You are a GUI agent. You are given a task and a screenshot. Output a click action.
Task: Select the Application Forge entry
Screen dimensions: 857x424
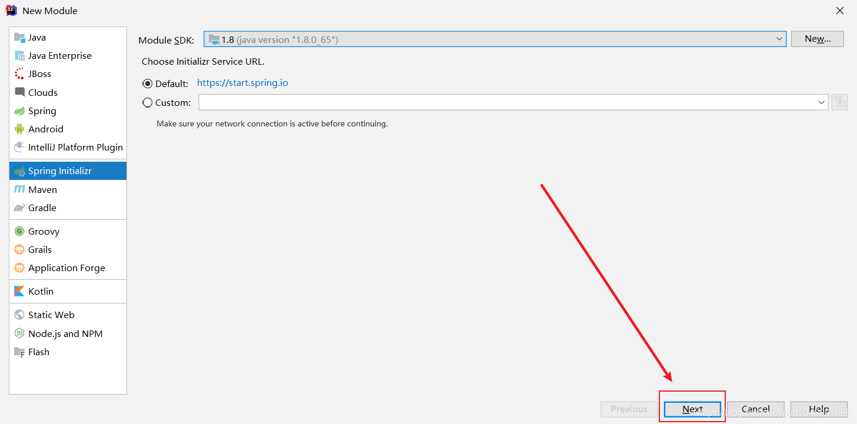(x=68, y=268)
